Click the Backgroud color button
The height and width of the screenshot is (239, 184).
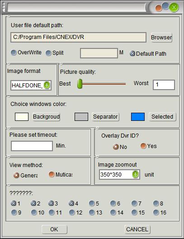pyautogui.click(x=46, y=117)
